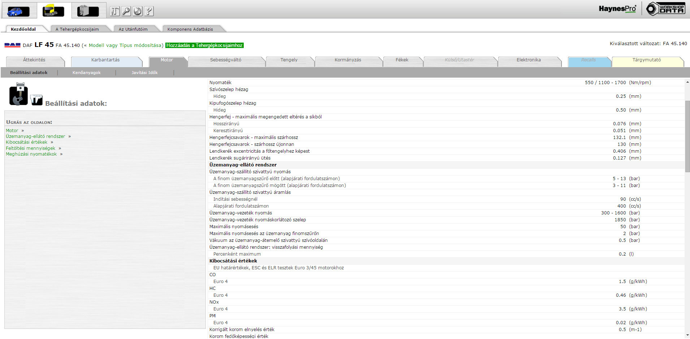Open the A Tehergépkocsijaim tab
Image resolution: width=690 pixels, height=339 pixels.
click(77, 29)
